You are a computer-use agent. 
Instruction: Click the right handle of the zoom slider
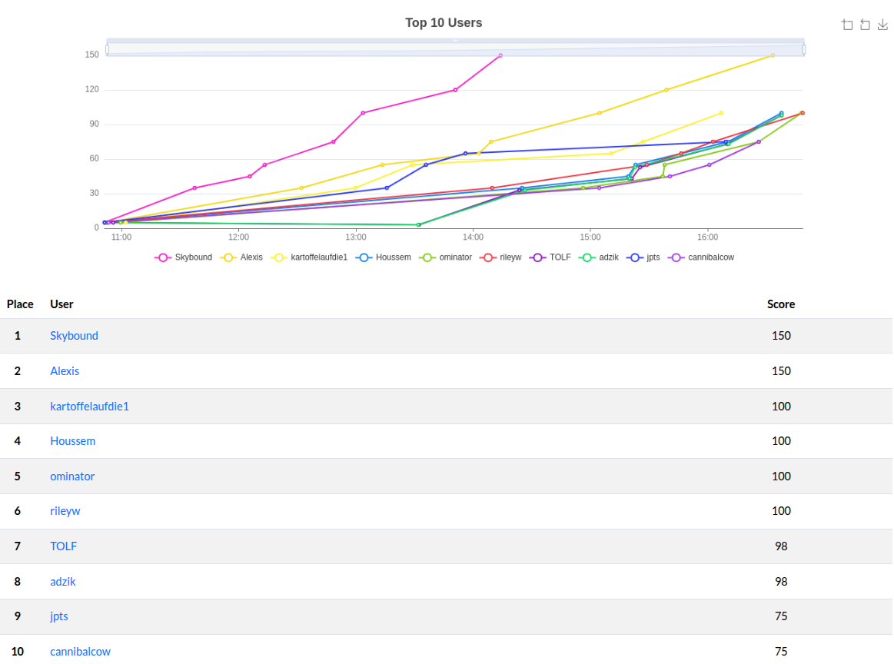[x=804, y=49]
